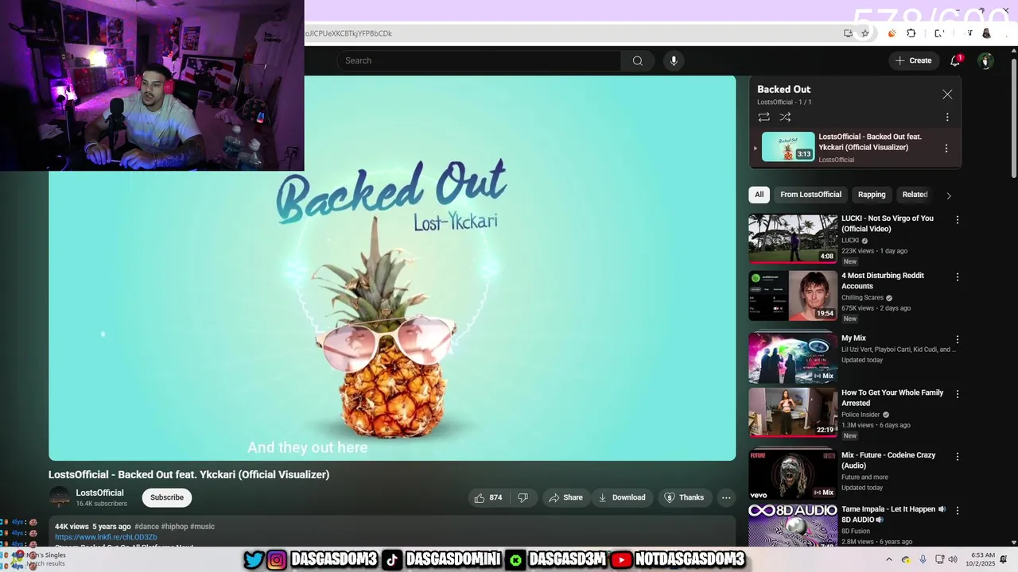Open the browser extensions puzzle icon
The width and height of the screenshot is (1018, 572).
pyautogui.click(x=911, y=33)
